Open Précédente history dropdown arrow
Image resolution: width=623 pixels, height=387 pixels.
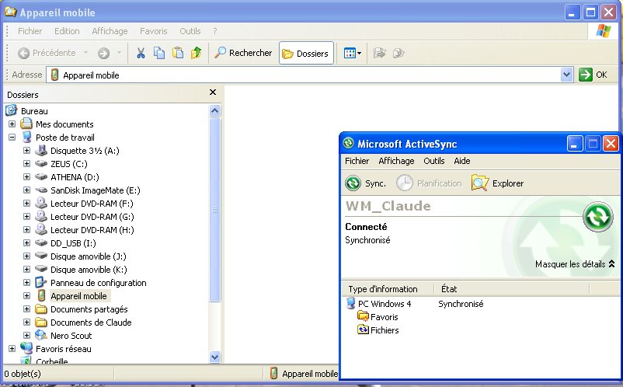point(85,53)
